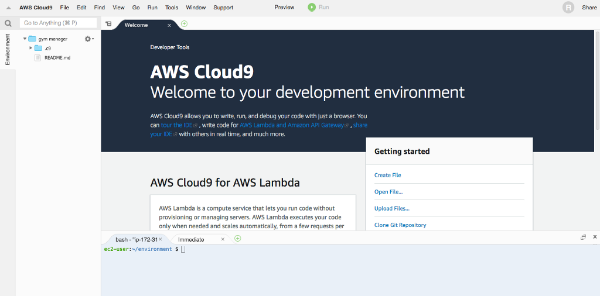The height and width of the screenshot is (296, 600).
Task: Collapse the gym manager root folder
Action: (25, 39)
